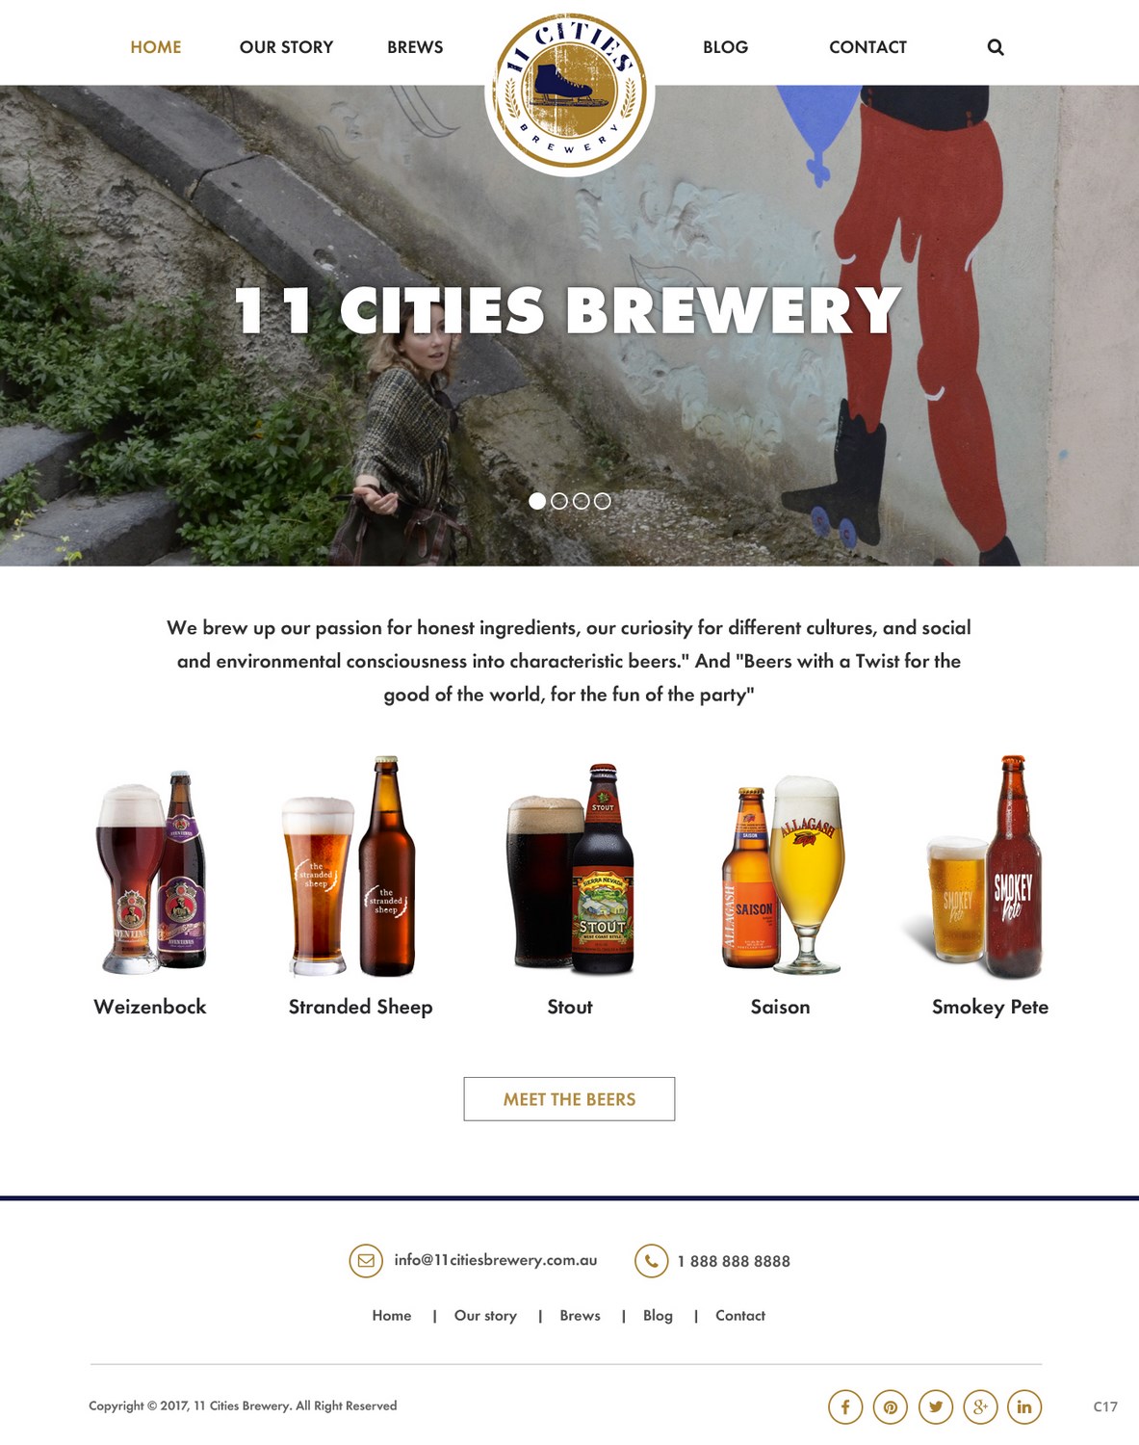This screenshot has width=1139, height=1445.
Task: Switch to the second slide dot
Action: tap(559, 501)
